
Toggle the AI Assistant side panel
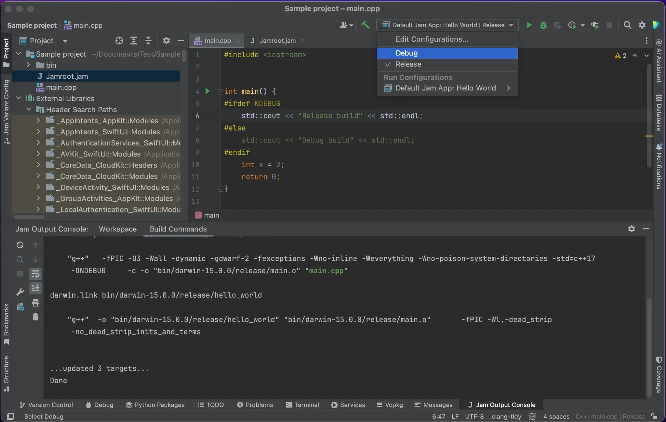(659, 61)
